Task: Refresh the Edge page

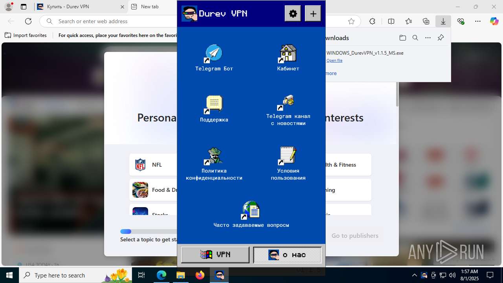Action: pyautogui.click(x=28, y=21)
